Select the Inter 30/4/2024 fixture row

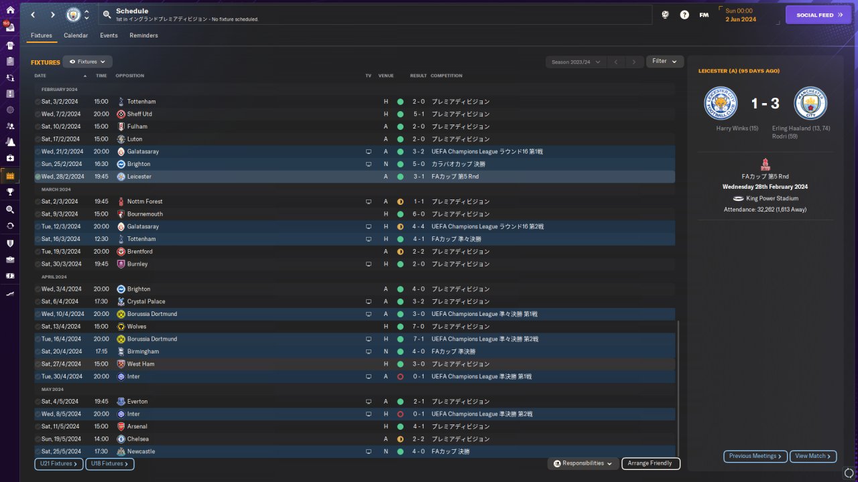pos(355,377)
